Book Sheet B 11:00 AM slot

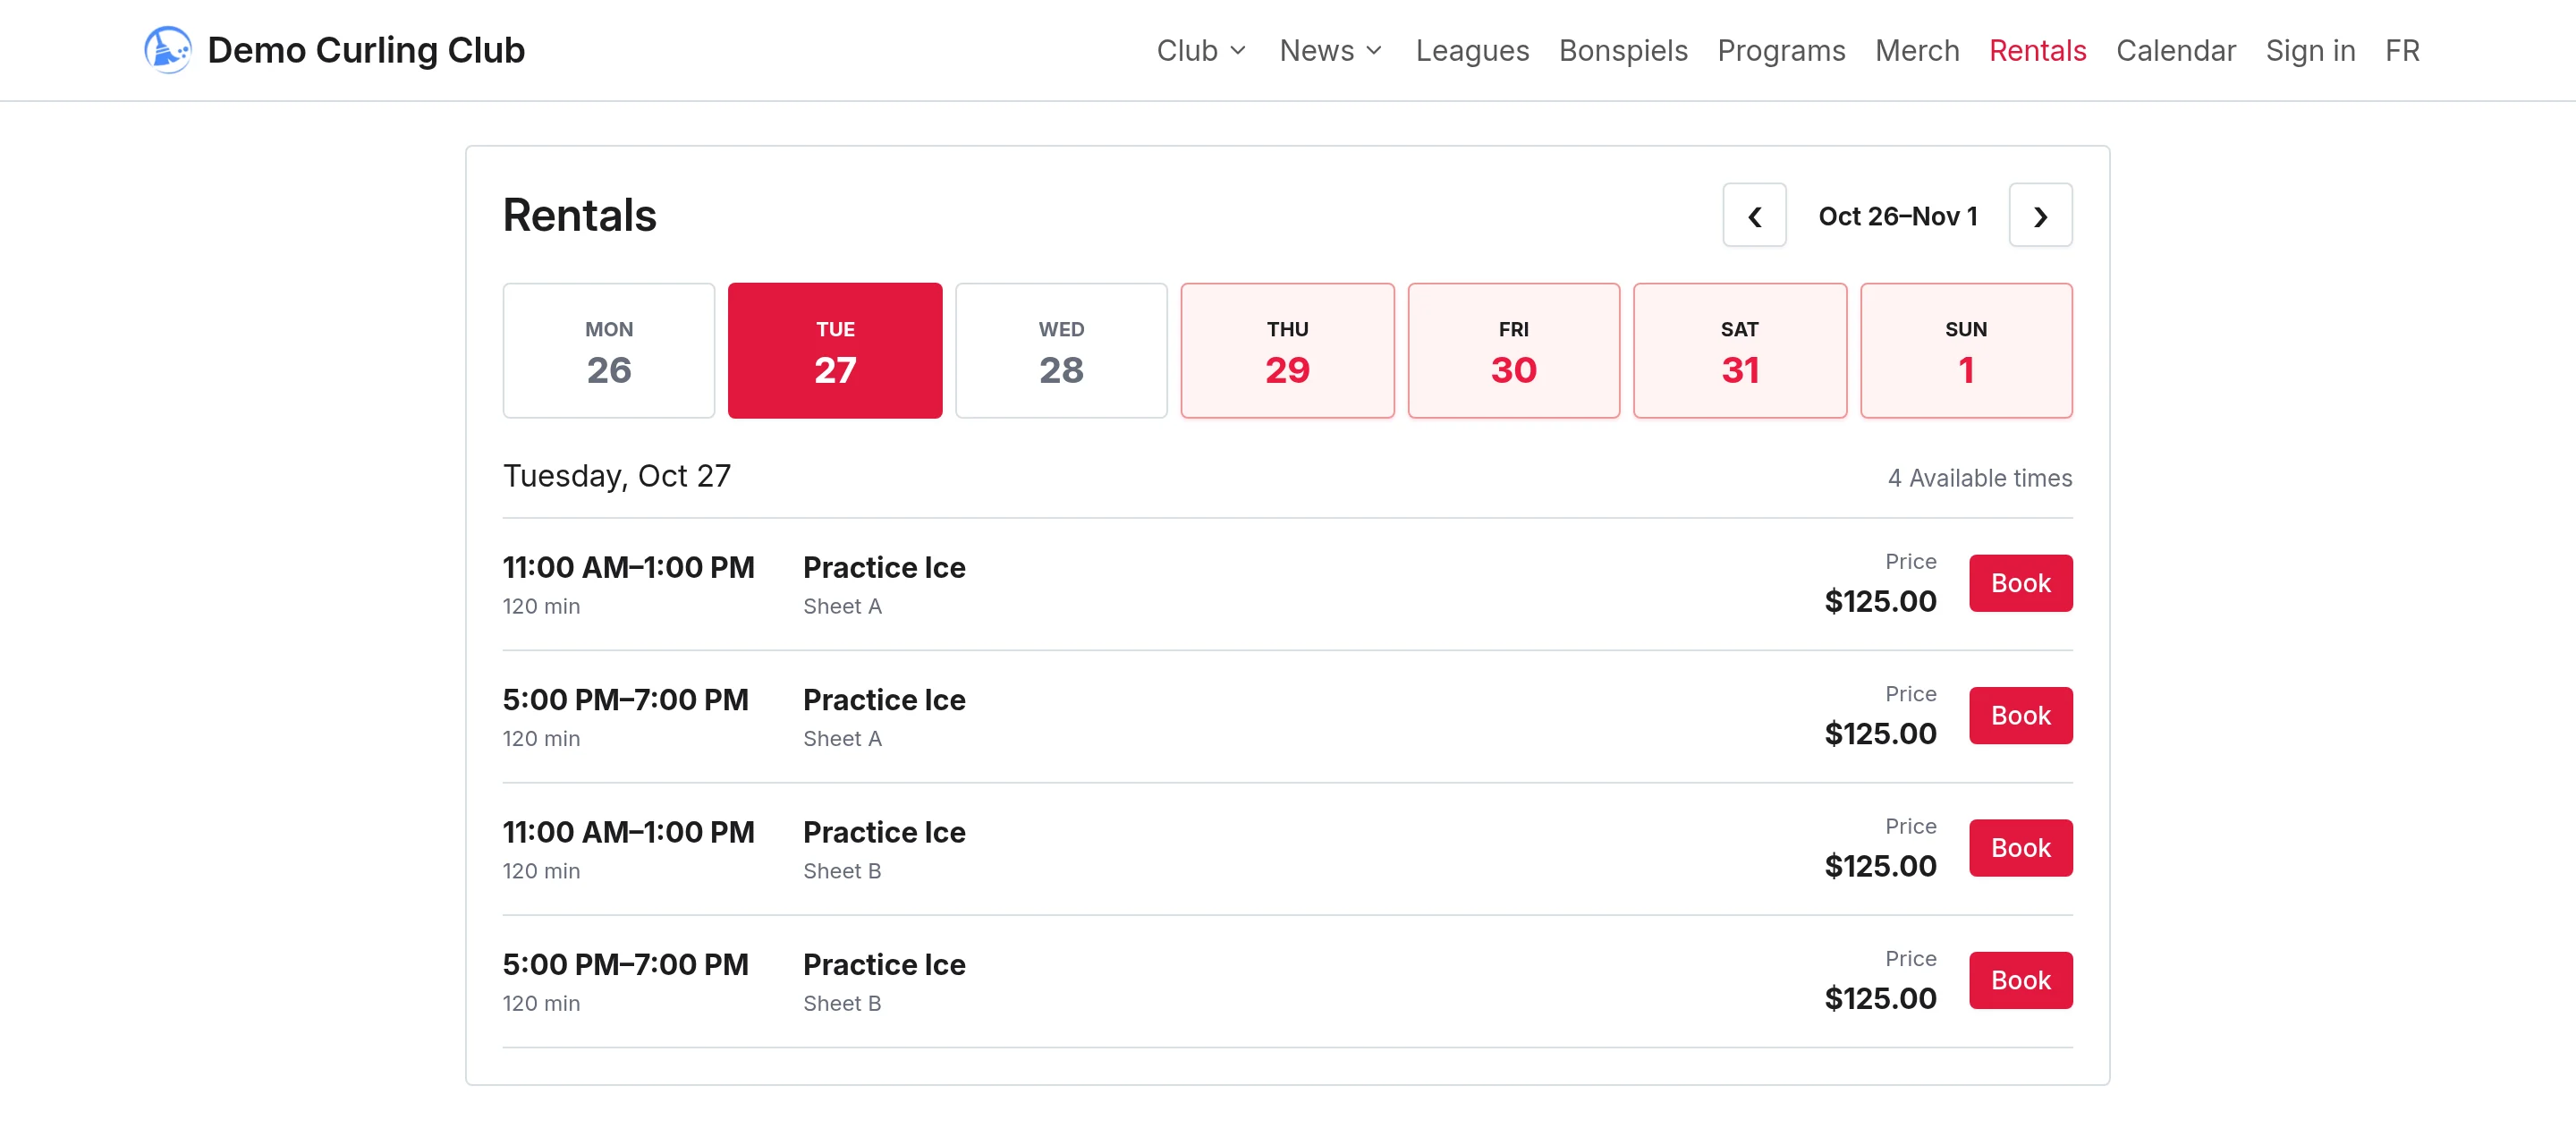point(2021,848)
